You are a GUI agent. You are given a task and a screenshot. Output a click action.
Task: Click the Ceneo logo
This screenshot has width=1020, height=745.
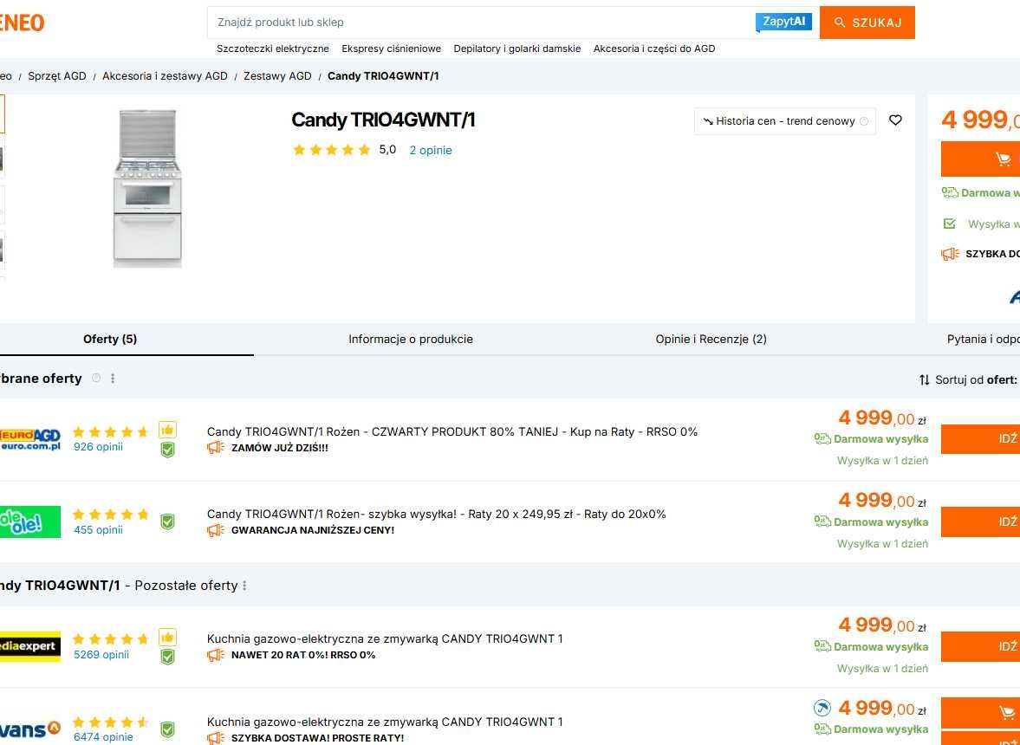22,23
